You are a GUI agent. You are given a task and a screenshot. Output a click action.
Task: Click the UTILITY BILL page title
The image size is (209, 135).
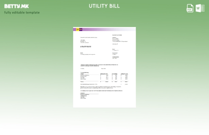[104, 6]
